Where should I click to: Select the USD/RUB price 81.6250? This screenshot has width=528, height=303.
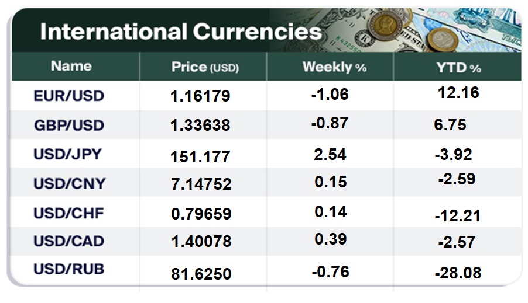coord(200,272)
